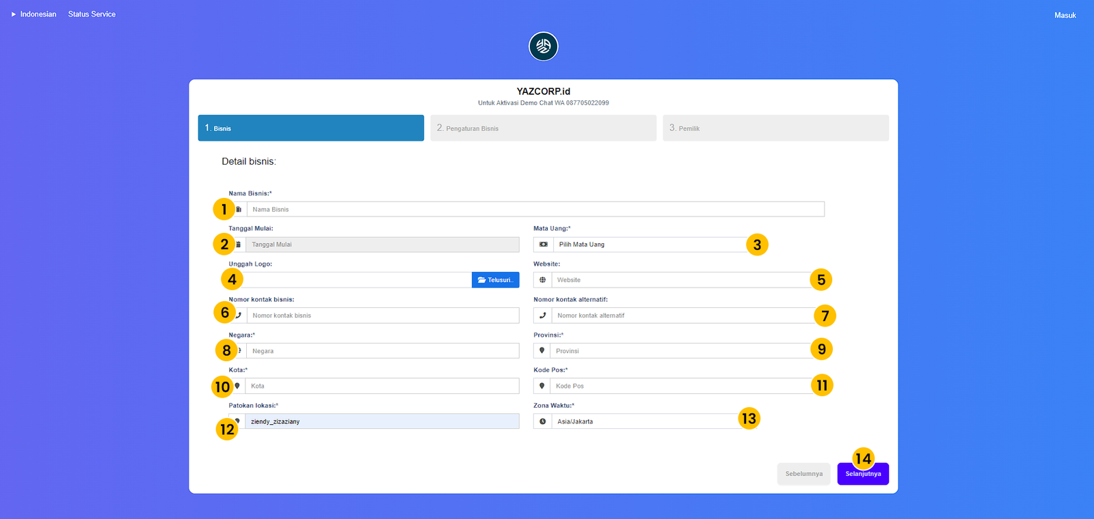
Task: Click the Tanggal Mulai date field
Action: pyautogui.click(x=382, y=244)
